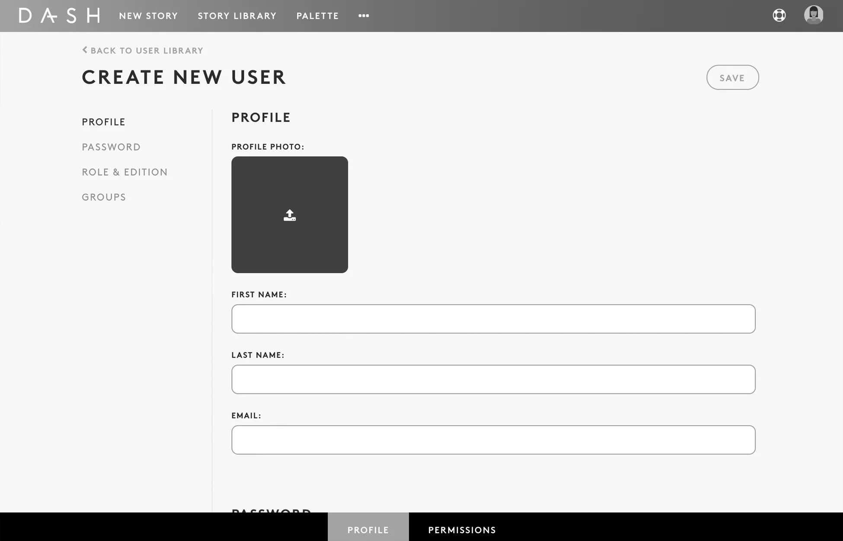
Task: Switch to the Permissions bottom tab
Action: 462,530
